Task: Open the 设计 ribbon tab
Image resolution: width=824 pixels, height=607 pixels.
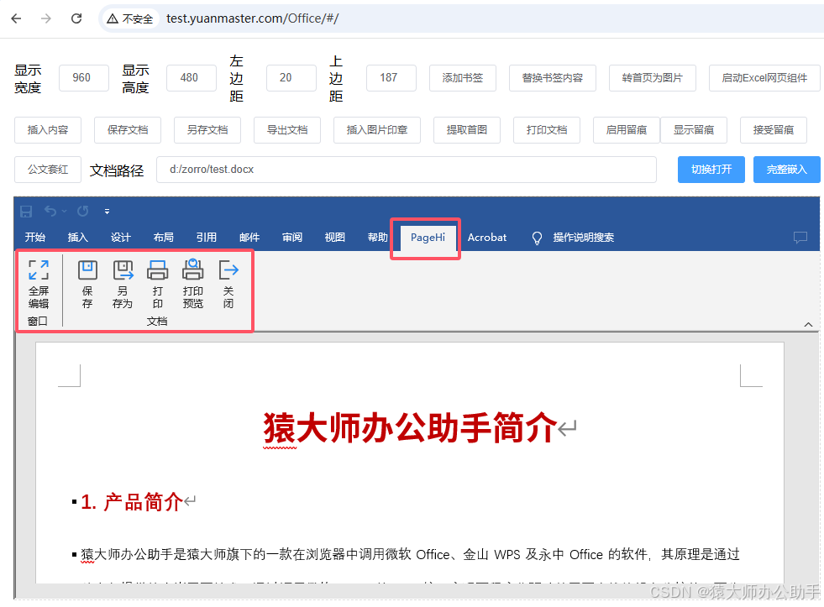Action: coord(120,238)
